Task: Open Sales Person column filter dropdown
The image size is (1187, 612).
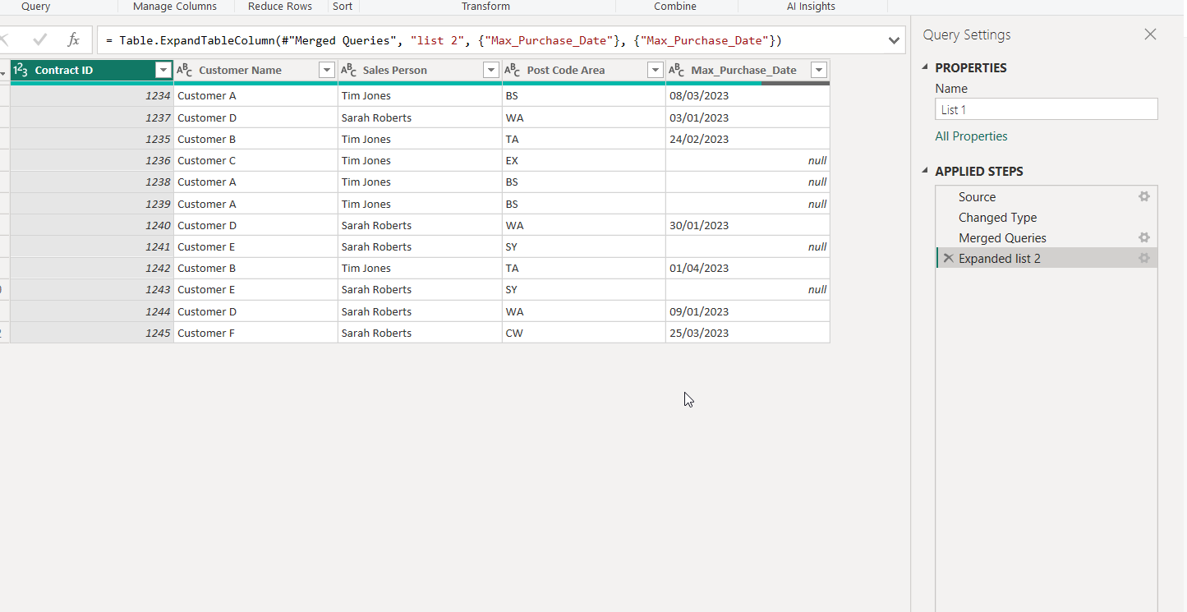Action: pos(491,71)
